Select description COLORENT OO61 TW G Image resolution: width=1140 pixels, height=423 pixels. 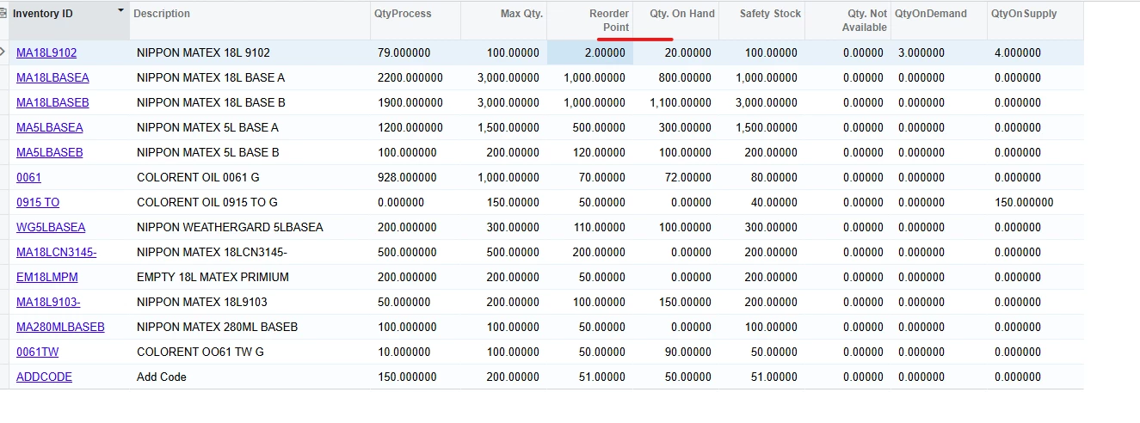pyautogui.click(x=200, y=352)
